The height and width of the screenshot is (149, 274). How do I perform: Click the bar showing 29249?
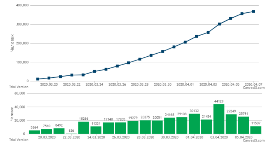tap(231, 124)
